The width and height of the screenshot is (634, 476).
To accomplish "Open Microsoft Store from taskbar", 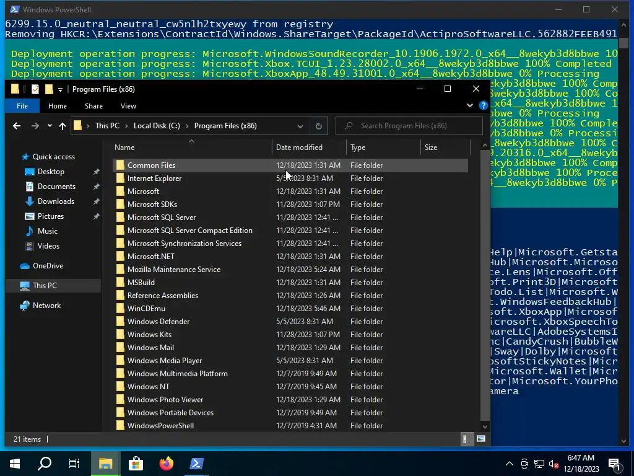I will [x=136, y=464].
